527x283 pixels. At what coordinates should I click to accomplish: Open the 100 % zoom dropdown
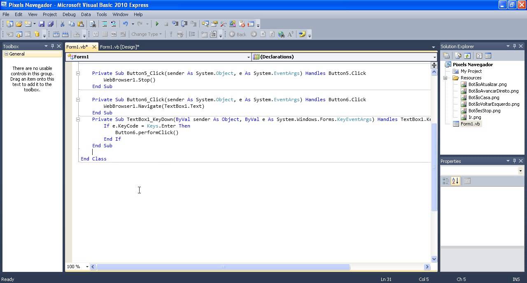(x=87, y=267)
